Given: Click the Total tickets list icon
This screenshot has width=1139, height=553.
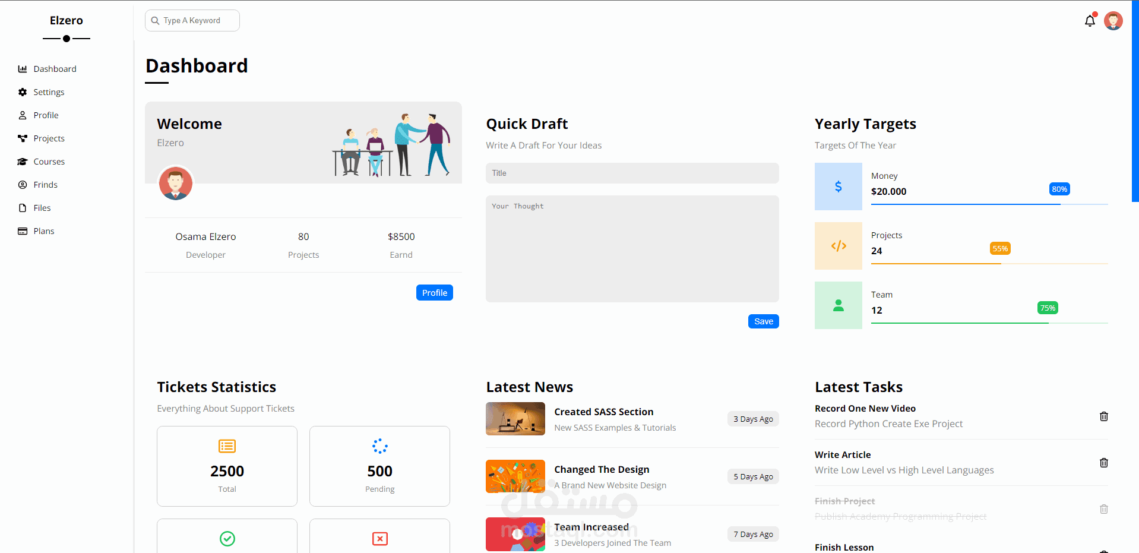Looking at the screenshot, I should pyautogui.click(x=227, y=446).
